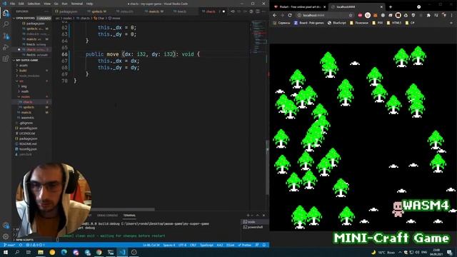Viewport: 457px width, 257px height.
Task: Select the powershell terminal instance
Action: coord(255,227)
